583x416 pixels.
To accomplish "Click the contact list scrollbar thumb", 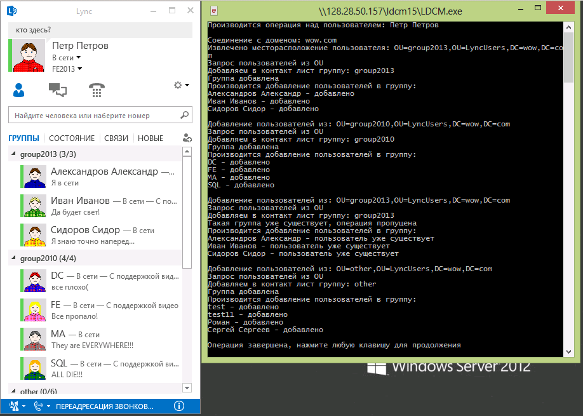I will pyautogui.click(x=187, y=212).
